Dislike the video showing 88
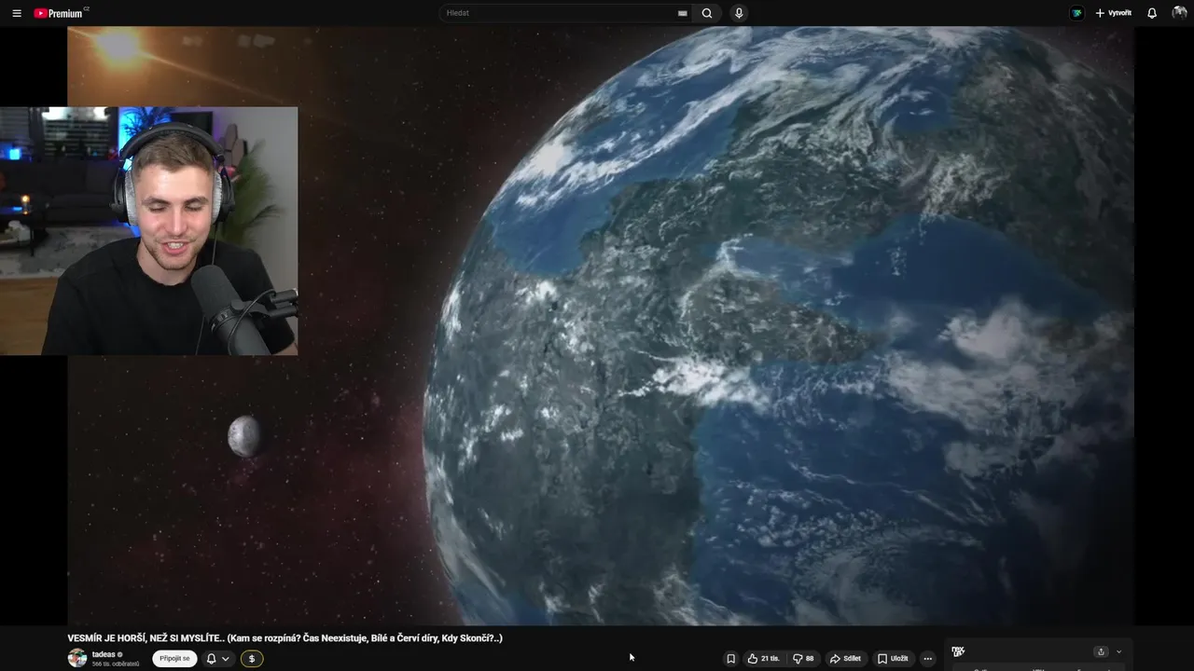The height and width of the screenshot is (671, 1194). point(803,658)
